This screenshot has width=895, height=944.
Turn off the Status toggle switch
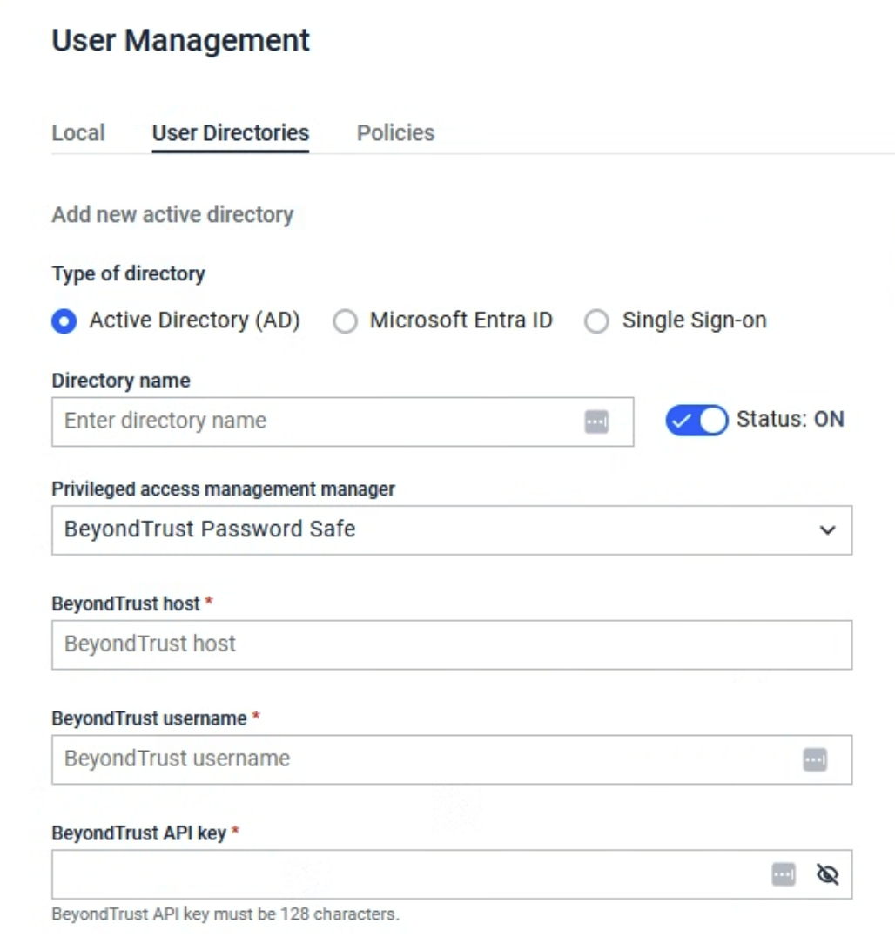click(696, 420)
